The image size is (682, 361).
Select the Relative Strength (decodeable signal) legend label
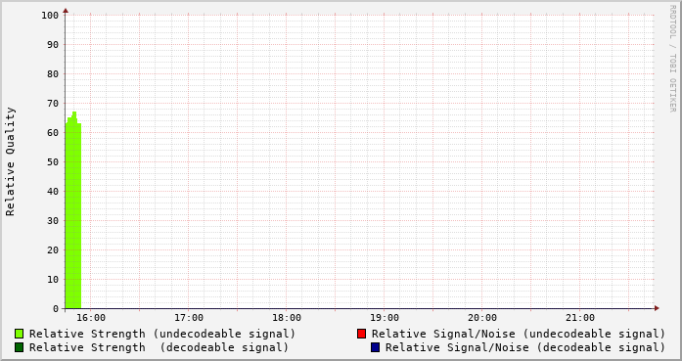[159, 347]
